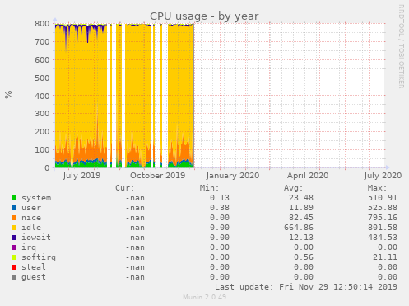Click the 'October 2019' axis label
Viewport: 409px width, 306px height.
(158, 176)
